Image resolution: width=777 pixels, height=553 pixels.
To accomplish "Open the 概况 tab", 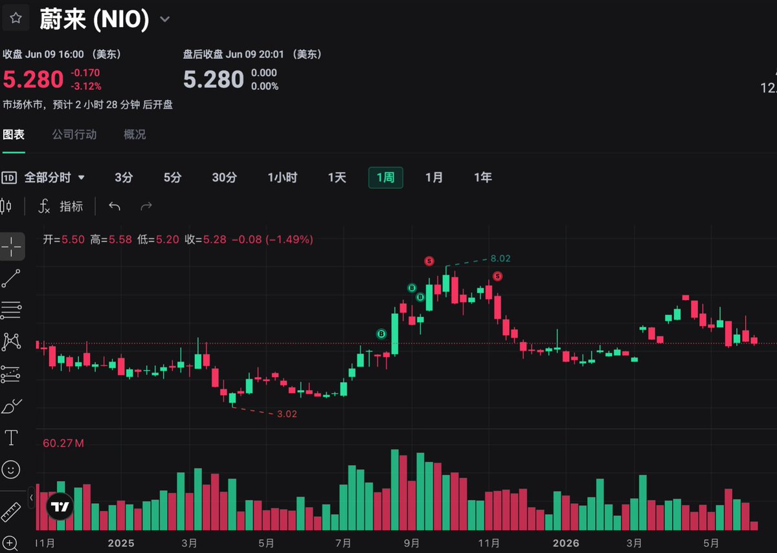I will pos(135,135).
